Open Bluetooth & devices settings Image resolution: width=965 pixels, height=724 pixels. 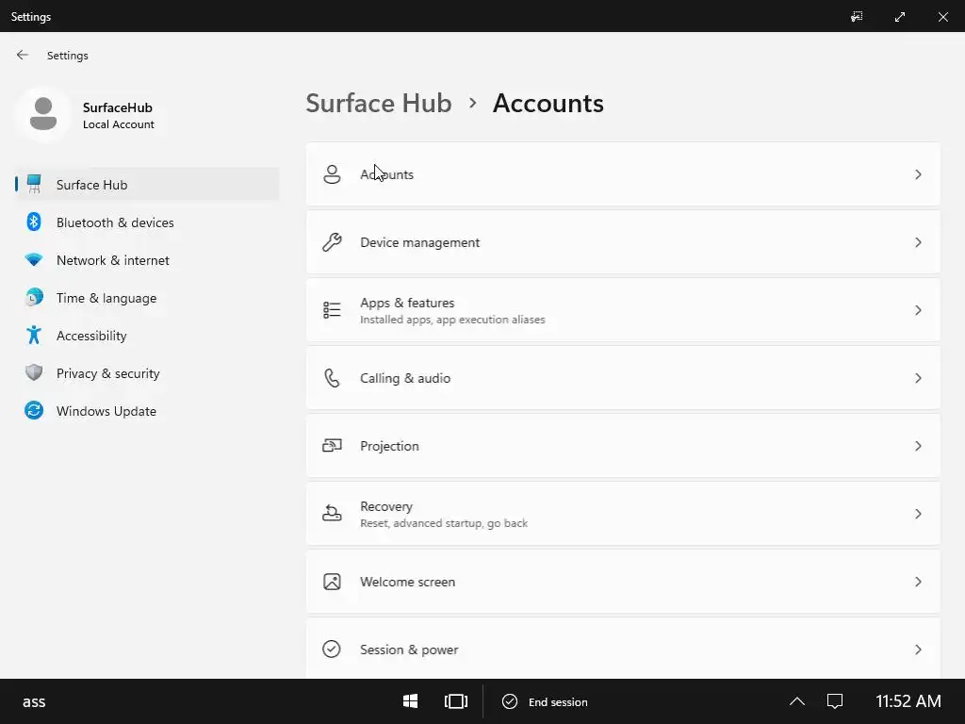pos(148,222)
